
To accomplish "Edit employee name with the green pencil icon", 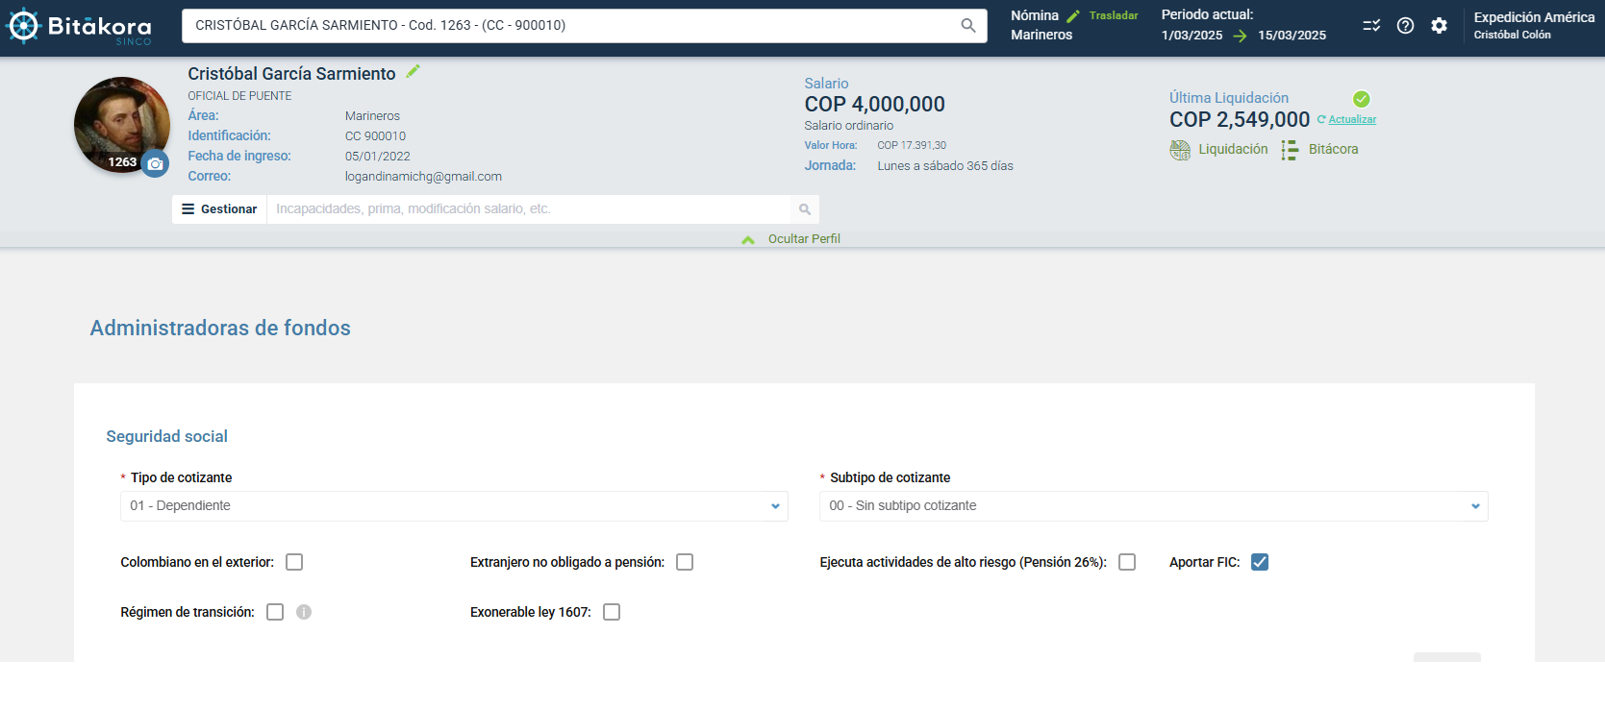I will point(413,71).
